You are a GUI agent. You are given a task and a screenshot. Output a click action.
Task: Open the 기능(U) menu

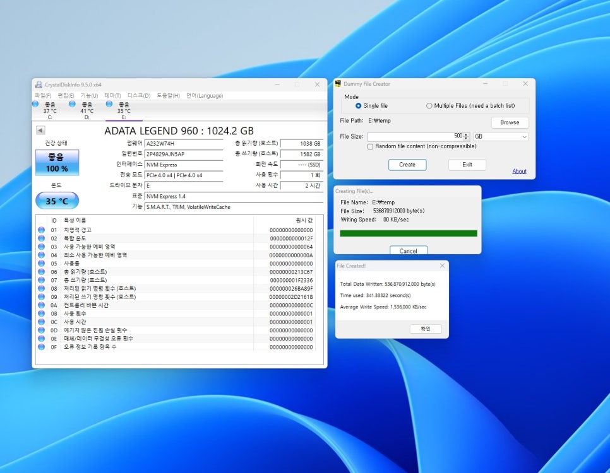pyautogui.click(x=89, y=96)
